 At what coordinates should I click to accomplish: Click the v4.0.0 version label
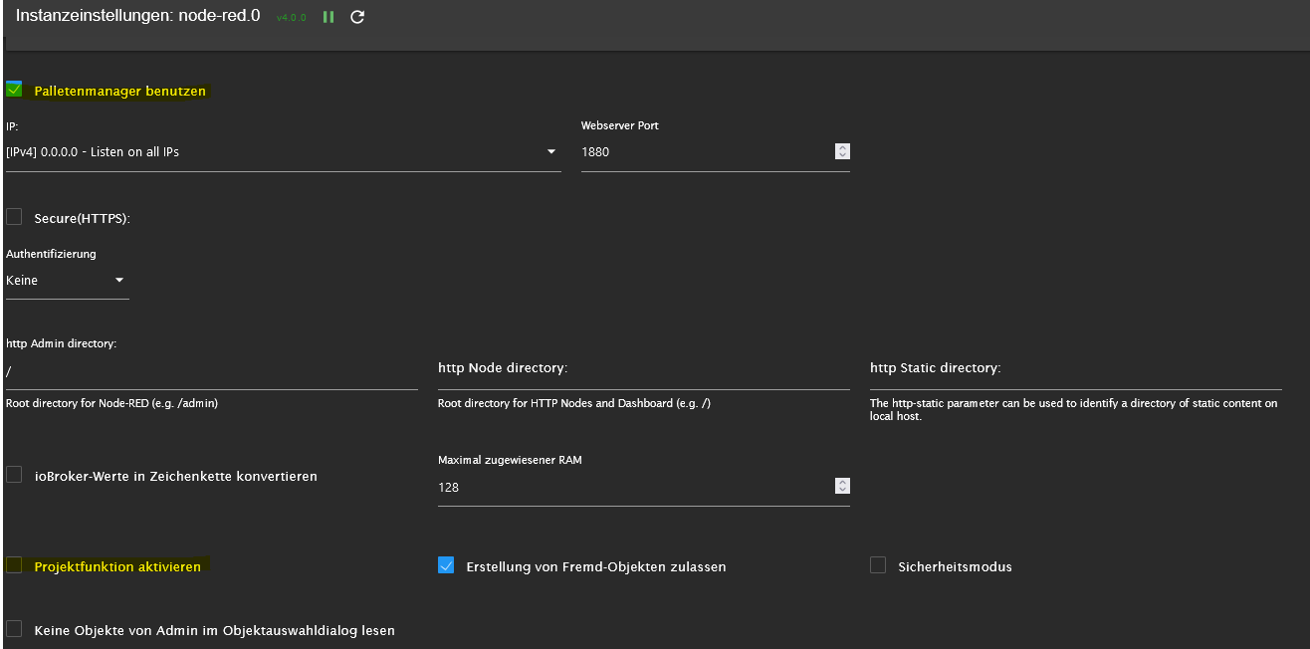coord(293,18)
